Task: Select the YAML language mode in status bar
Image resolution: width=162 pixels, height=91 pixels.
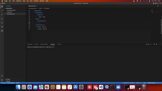Action: click(145, 83)
